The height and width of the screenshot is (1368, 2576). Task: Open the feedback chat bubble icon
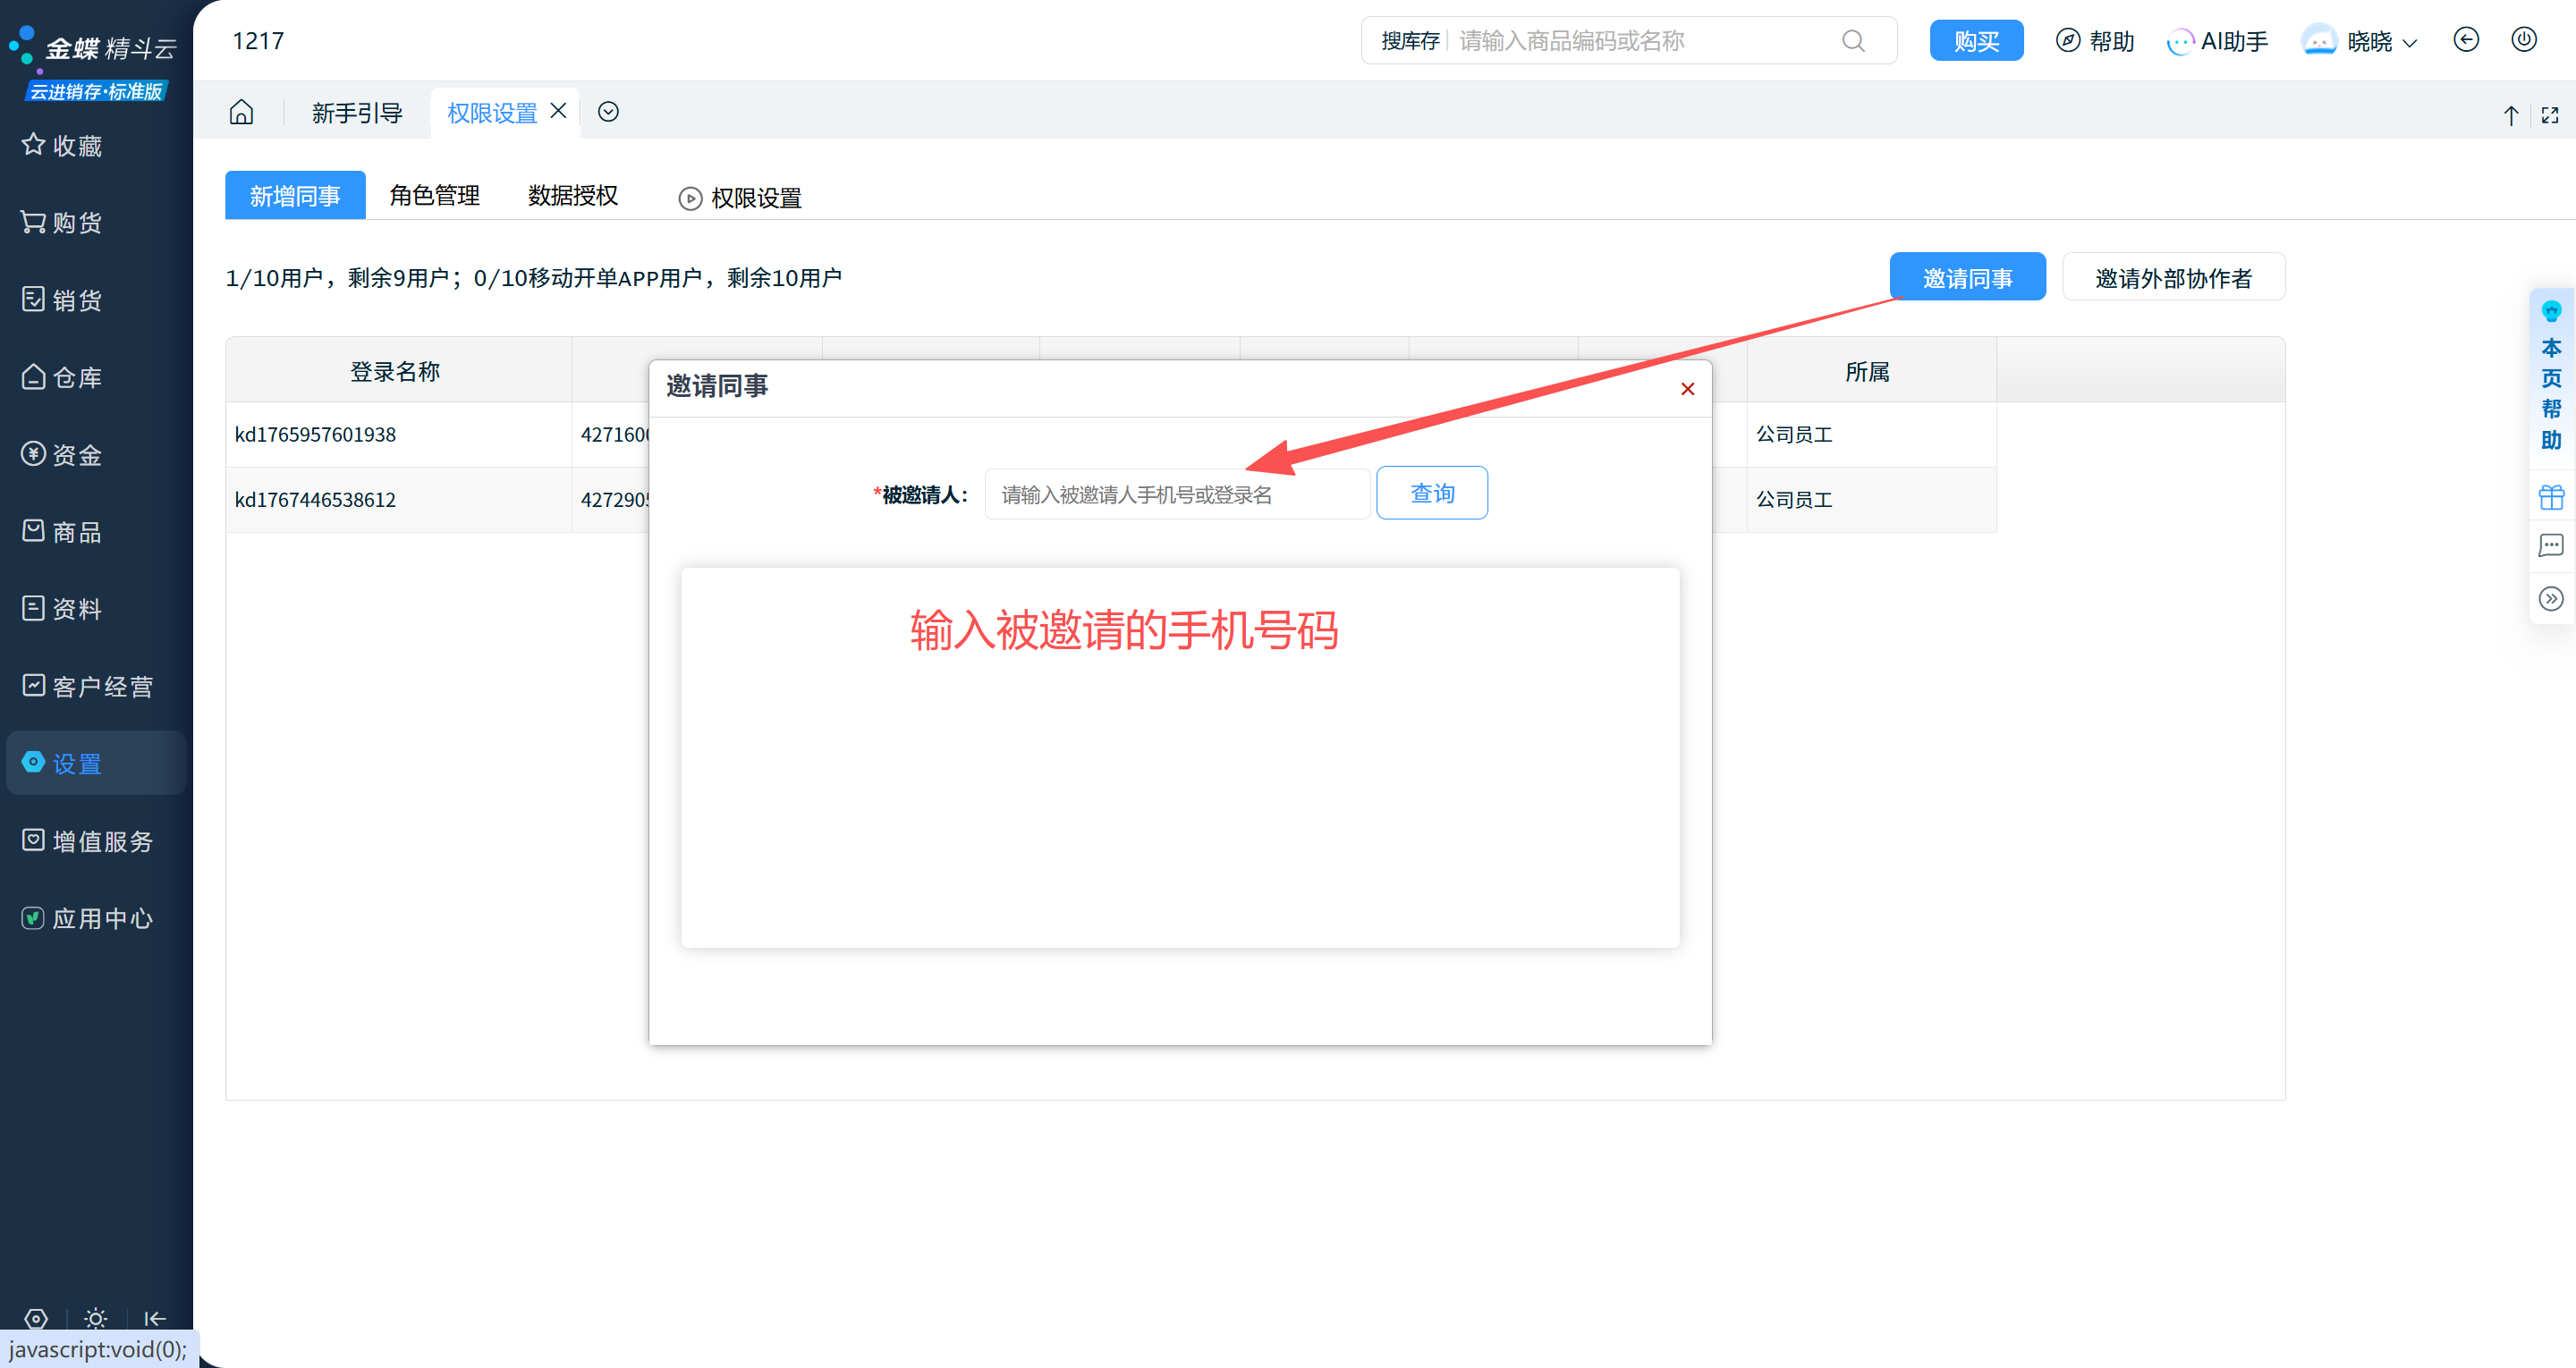click(x=2551, y=546)
